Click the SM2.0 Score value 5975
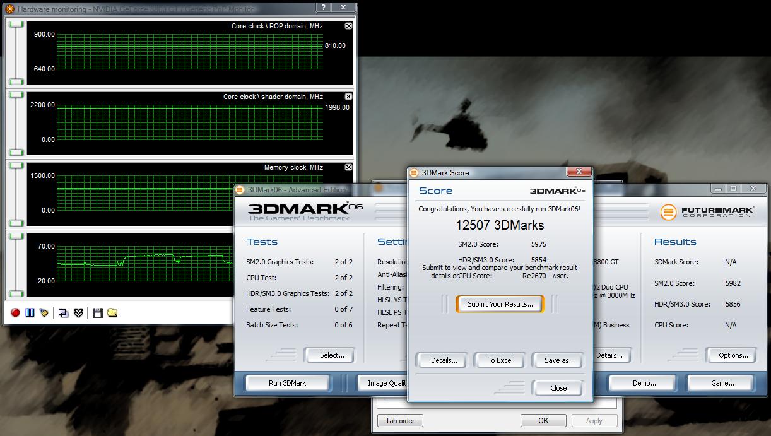 click(x=539, y=244)
